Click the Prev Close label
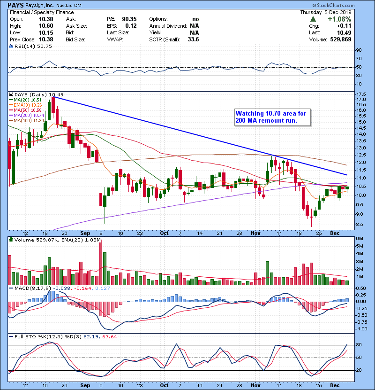The width and height of the screenshot is (375, 390). (x=22, y=39)
